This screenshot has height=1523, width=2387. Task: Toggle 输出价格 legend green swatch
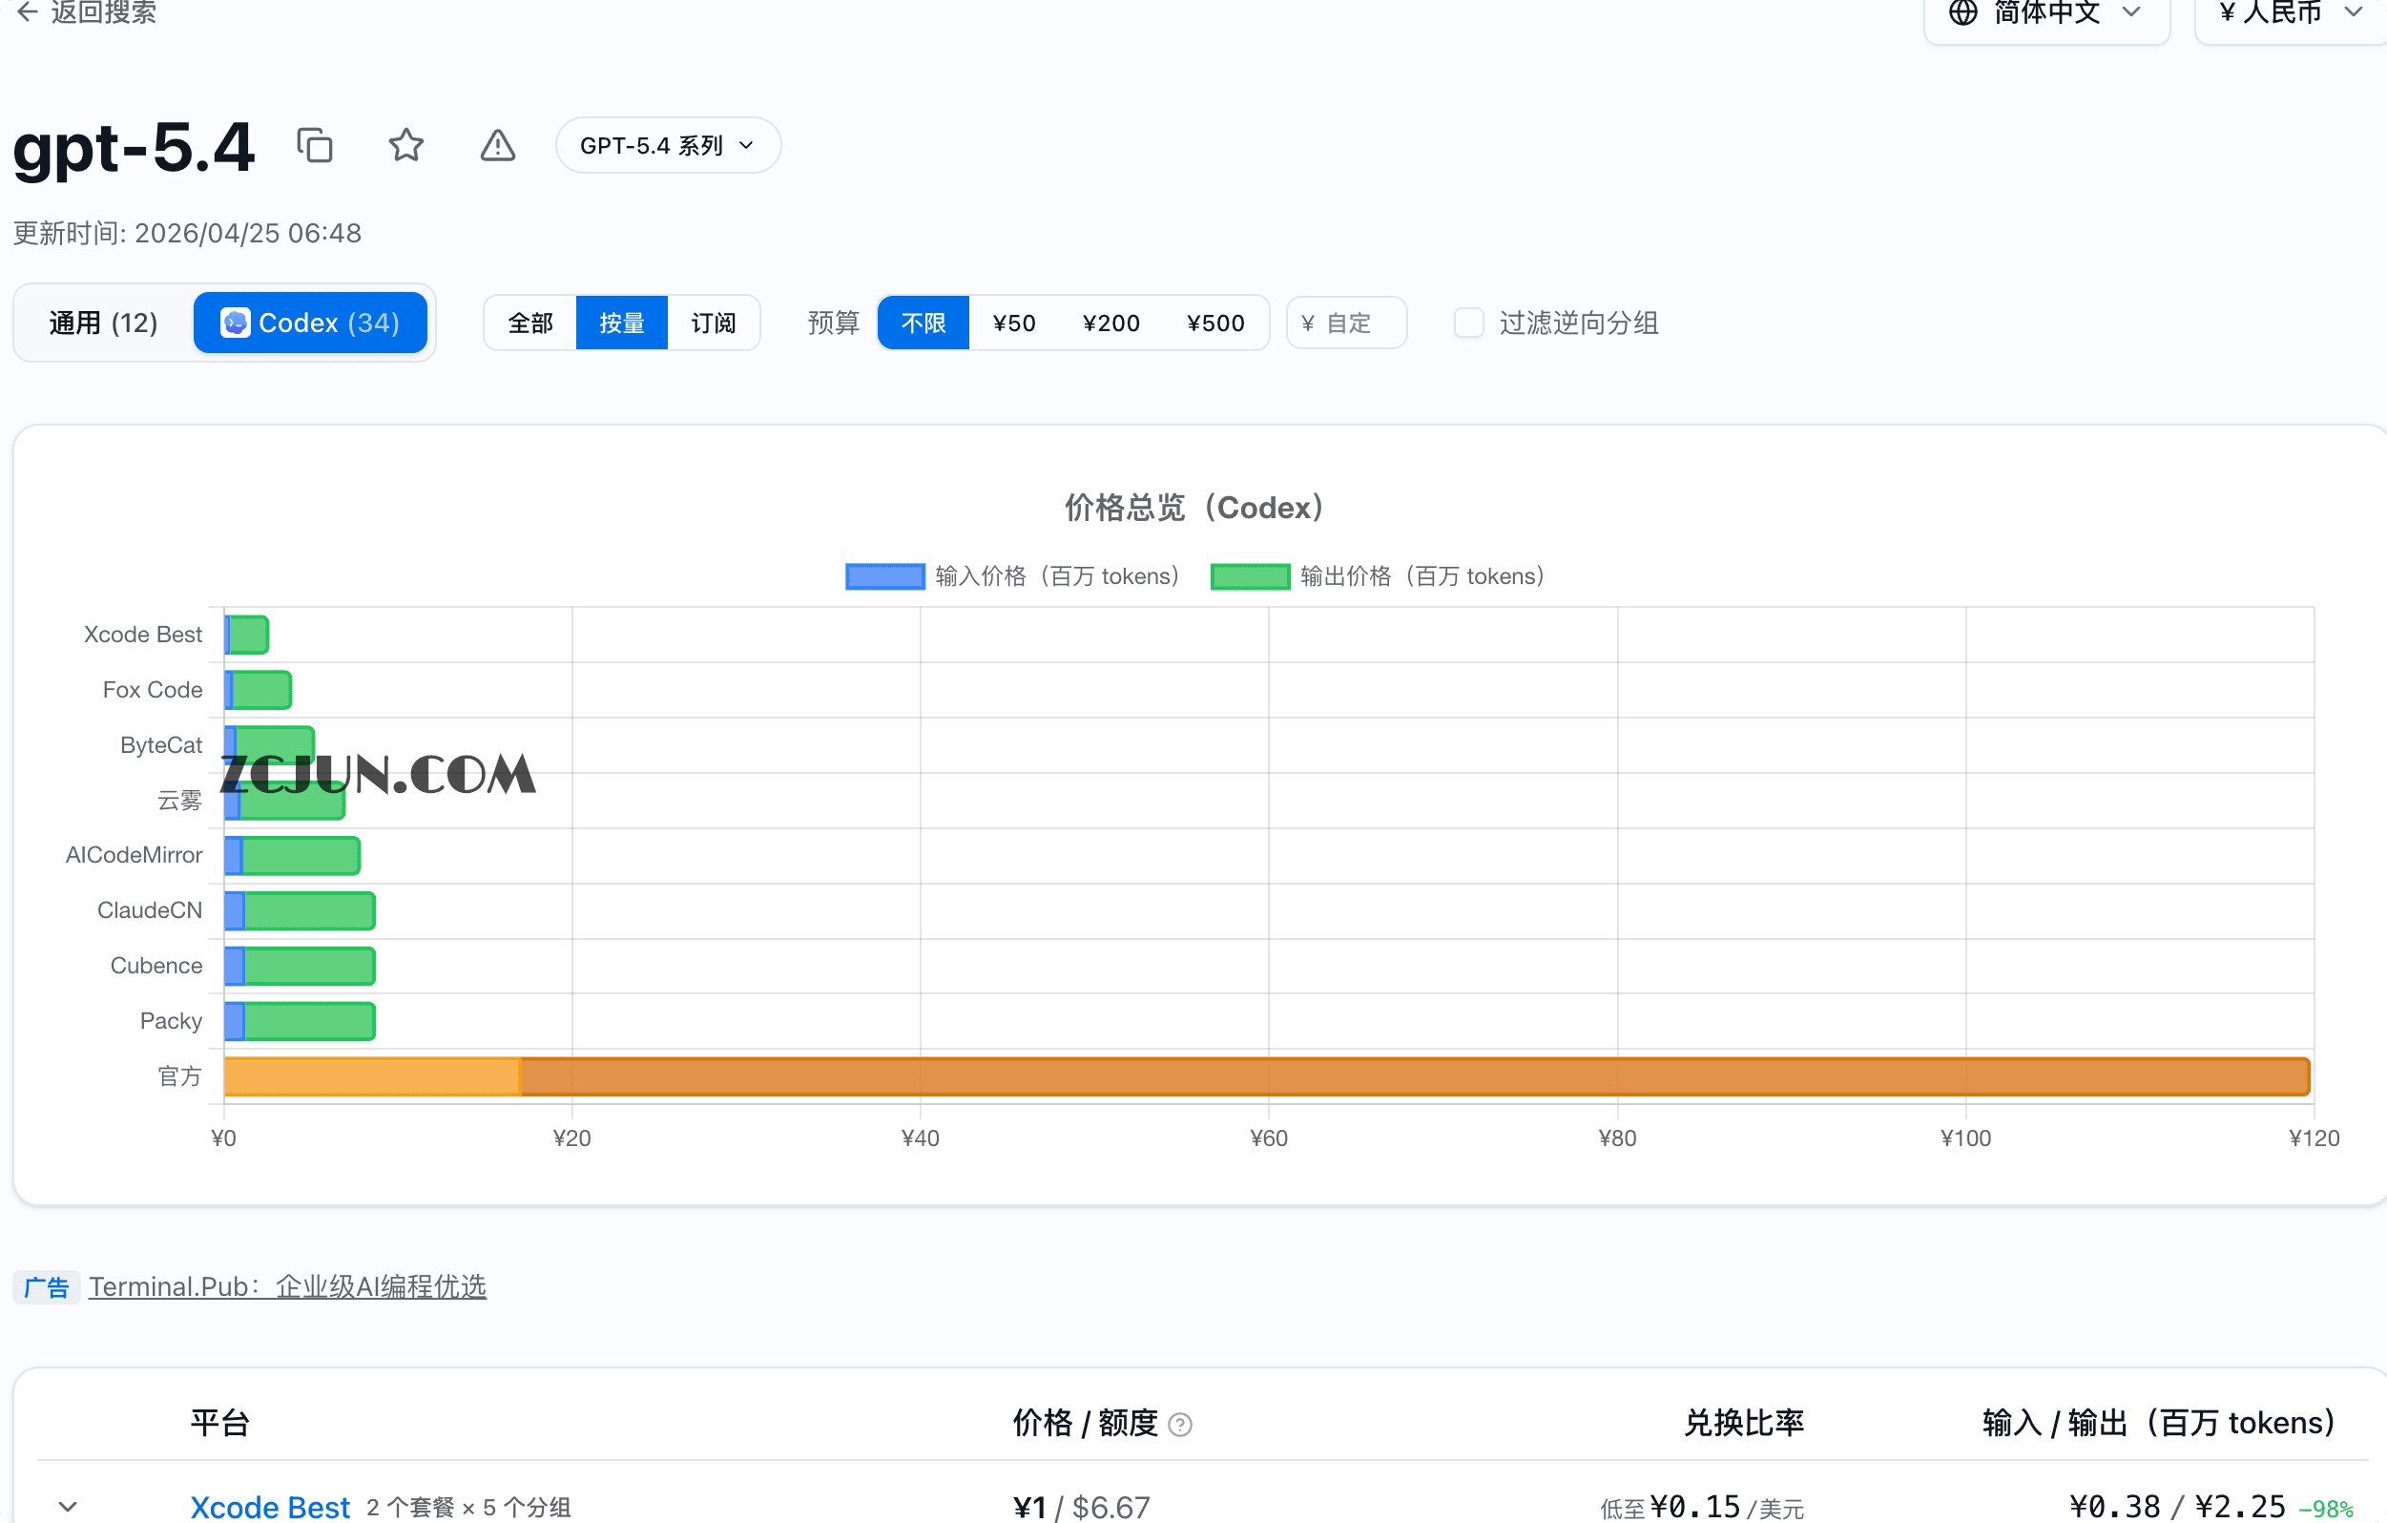[1249, 576]
